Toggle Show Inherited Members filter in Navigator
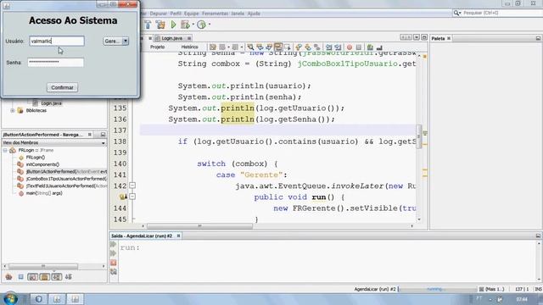This screenshot has height=305, width=543. pyautogui.click(x=8, y=277)
